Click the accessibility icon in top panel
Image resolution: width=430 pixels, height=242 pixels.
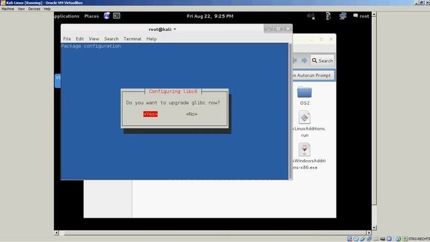click(x=328, y=16)
